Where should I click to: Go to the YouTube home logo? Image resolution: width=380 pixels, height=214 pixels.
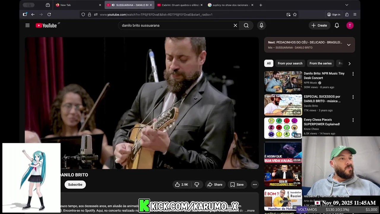click(46, 26)
